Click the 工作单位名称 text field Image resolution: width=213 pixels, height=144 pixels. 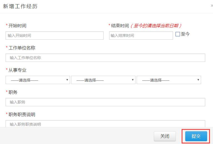click(105, 58)
